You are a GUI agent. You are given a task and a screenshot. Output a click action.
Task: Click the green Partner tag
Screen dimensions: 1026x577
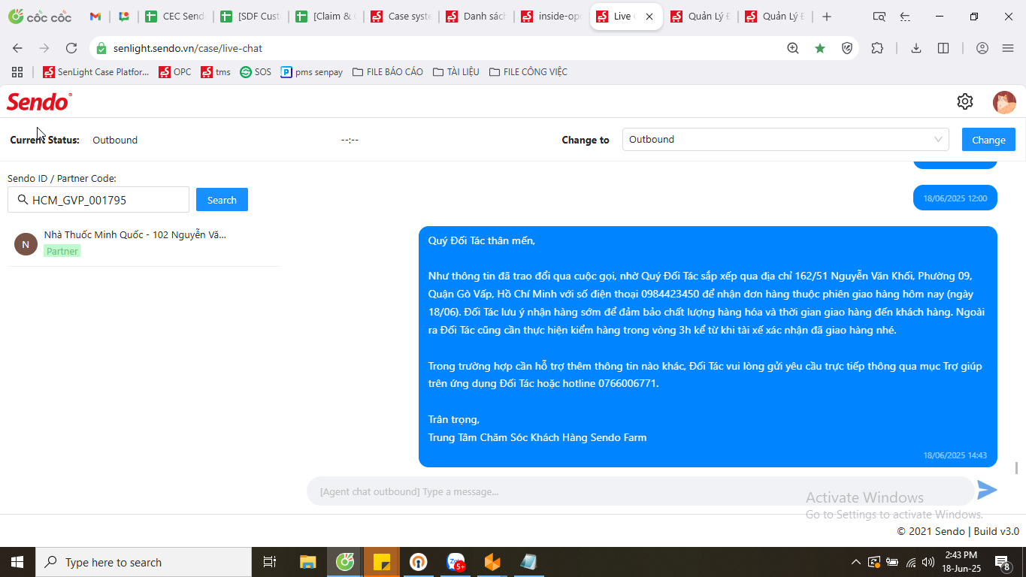point(62,251)
